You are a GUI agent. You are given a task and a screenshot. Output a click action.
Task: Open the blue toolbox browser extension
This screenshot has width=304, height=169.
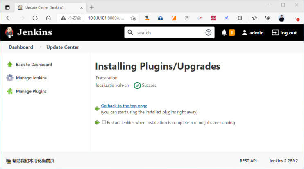(160, 18)
